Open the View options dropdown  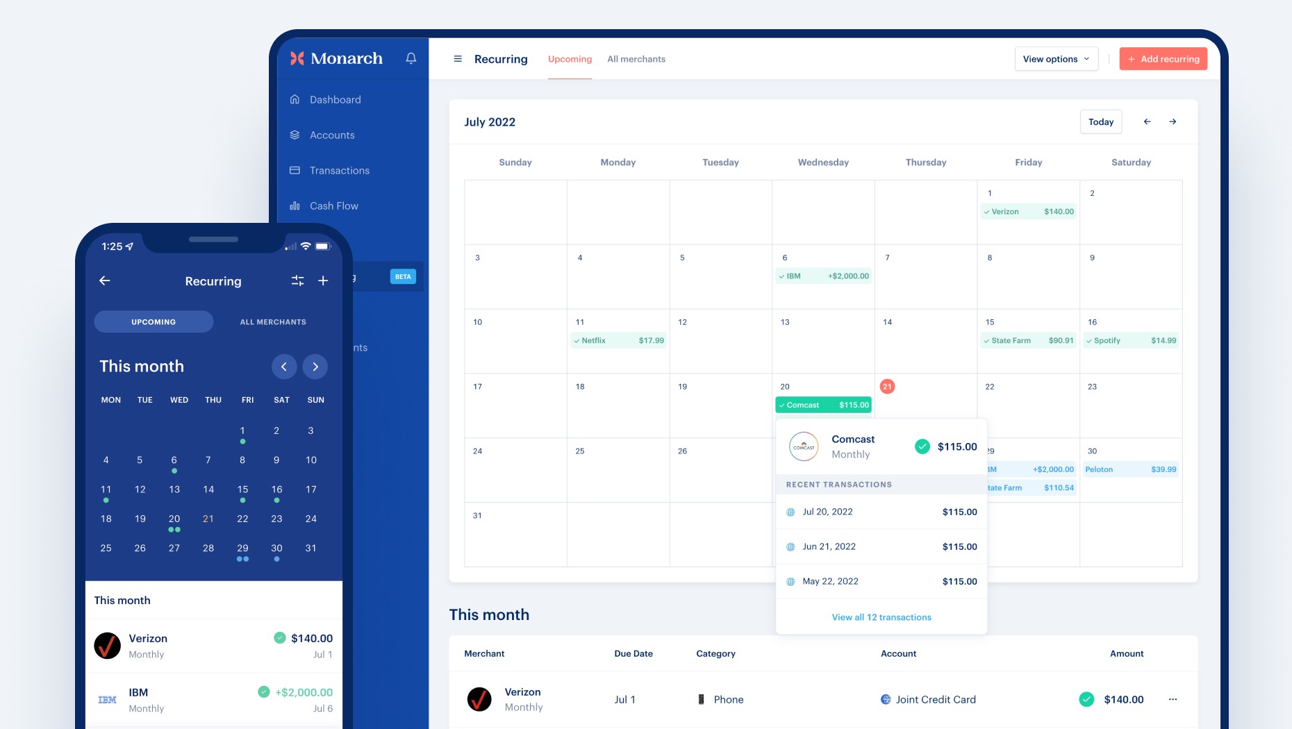1057,59
